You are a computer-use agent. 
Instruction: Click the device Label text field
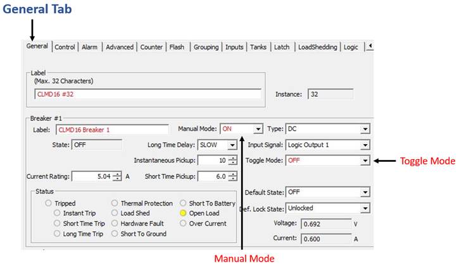point(148,94)
